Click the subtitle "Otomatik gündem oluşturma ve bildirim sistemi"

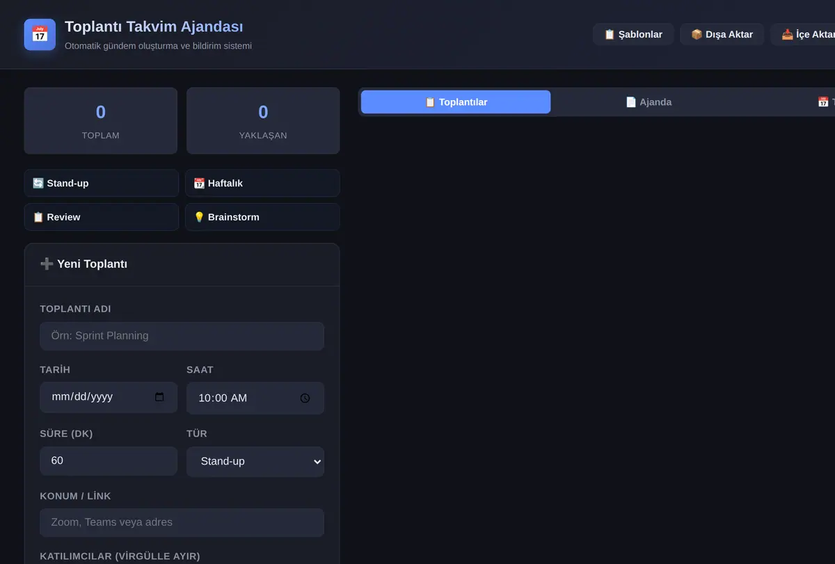(158, 46)
